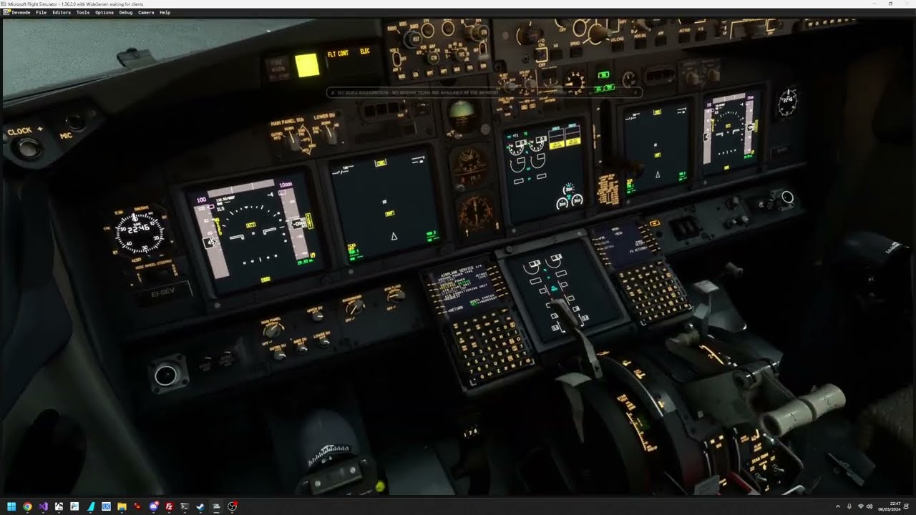Click the captain's CDU screen
The image size is (916, 515).
point(464,288)
